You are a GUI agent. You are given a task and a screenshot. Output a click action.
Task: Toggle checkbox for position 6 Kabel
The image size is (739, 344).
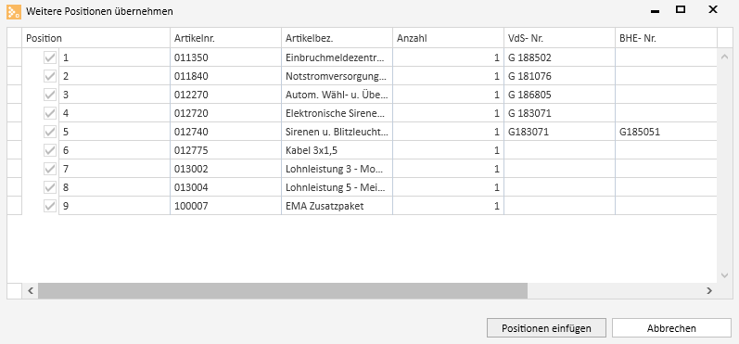tap(50, 150)
